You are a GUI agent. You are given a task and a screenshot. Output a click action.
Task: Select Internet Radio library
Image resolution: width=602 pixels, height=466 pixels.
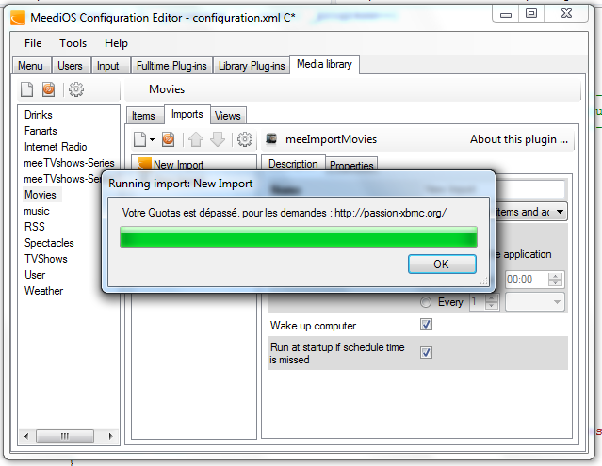coord(56,147)
